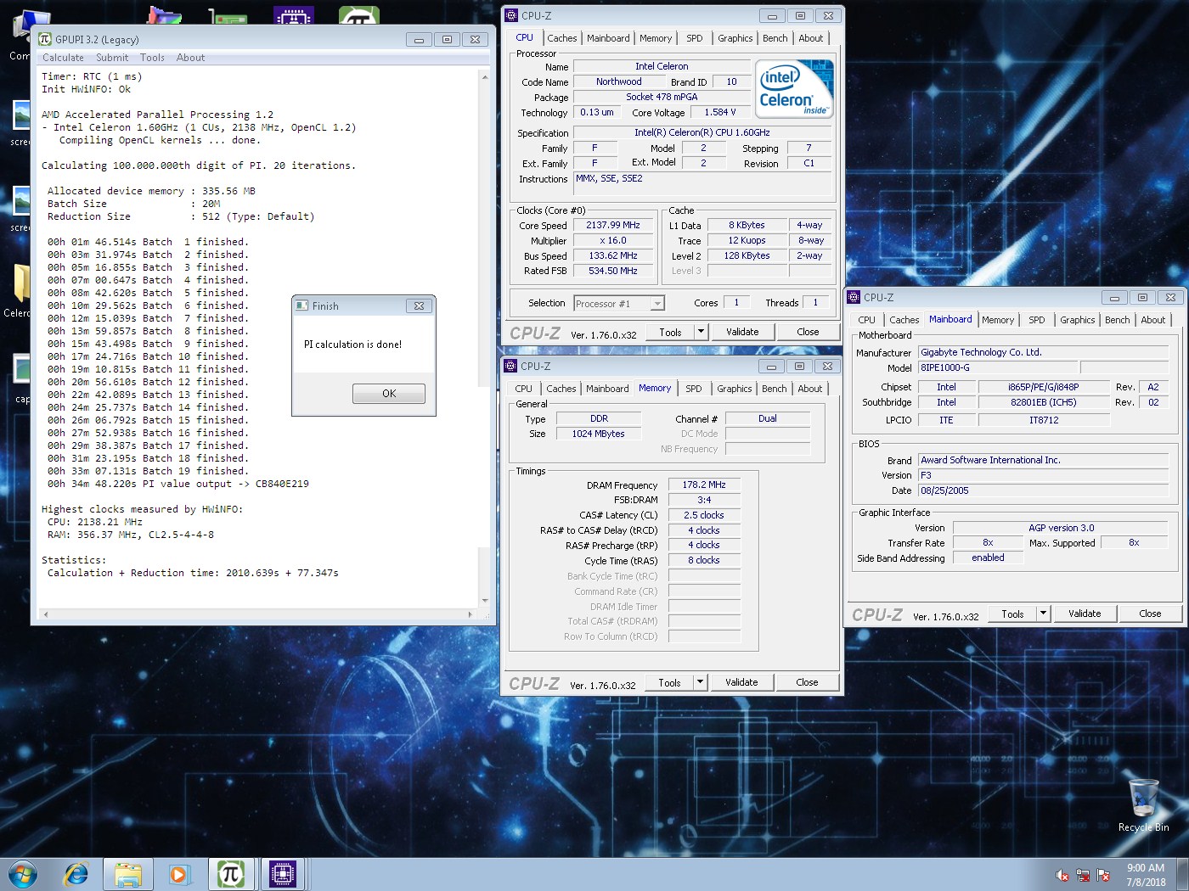Open the Recycle Bin desktop icon
This screenshot has width=1189, height=891.
1143,804
